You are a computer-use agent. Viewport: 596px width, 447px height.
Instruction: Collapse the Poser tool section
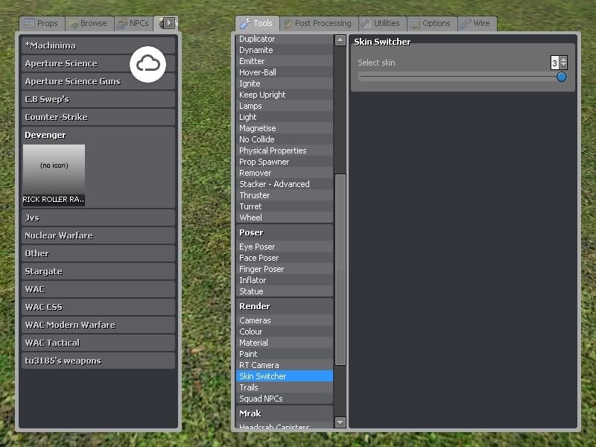tap(285, 232)
